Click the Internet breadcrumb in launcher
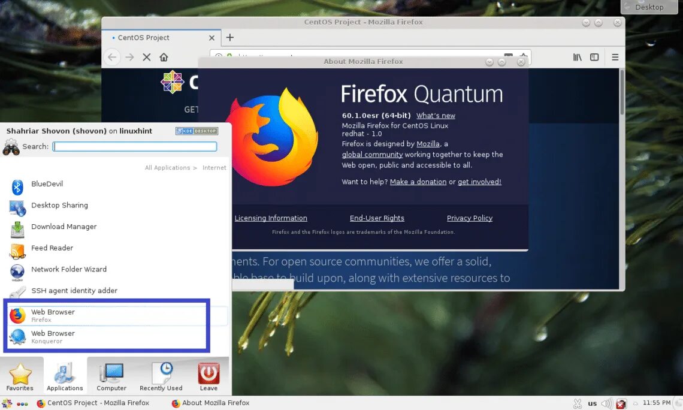This screenshot has width=683, height=410. pyautogui.click(x=214, y=168)
